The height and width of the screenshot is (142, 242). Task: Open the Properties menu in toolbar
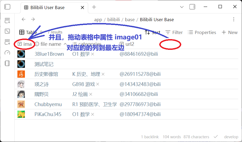[x=202, y=32]
